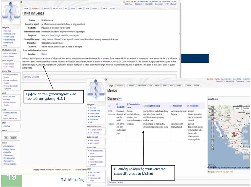
Task: Click the sort icon beside Transmission route
Action: [128, 104]
